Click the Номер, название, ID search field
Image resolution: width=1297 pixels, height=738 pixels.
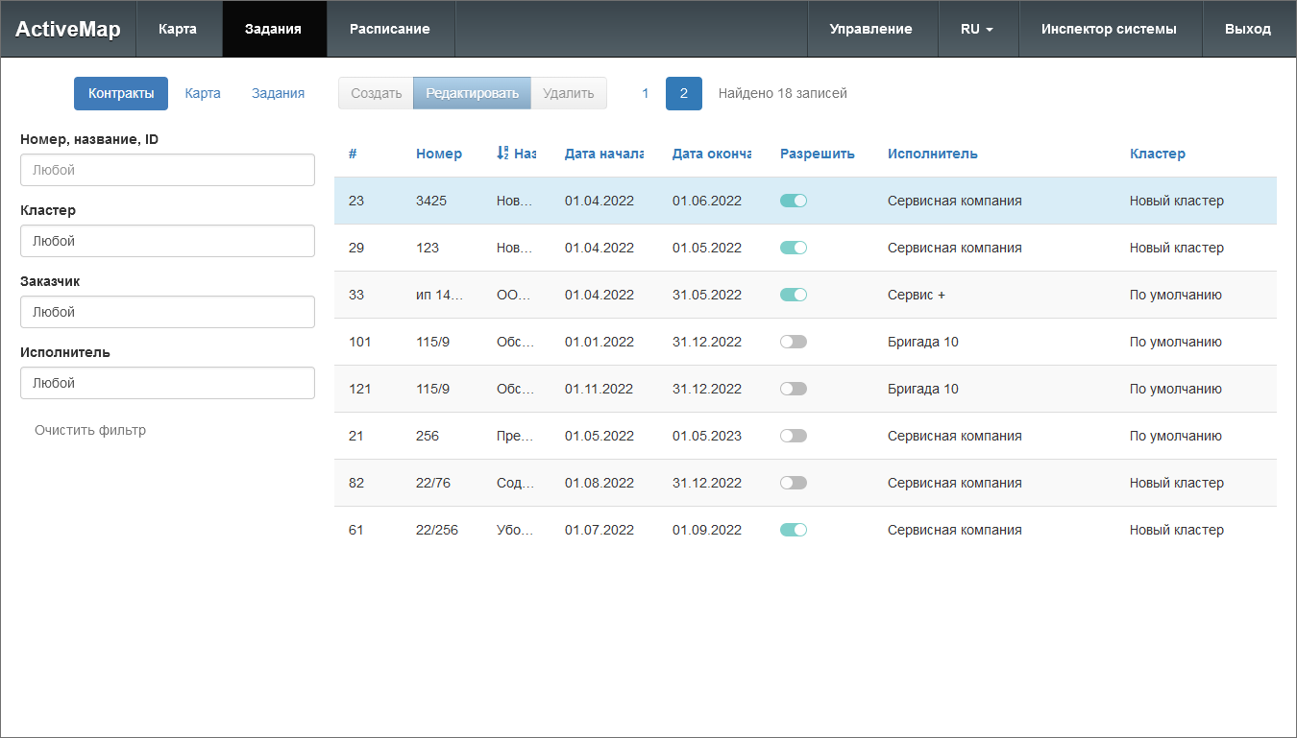[x=167, y=170]
